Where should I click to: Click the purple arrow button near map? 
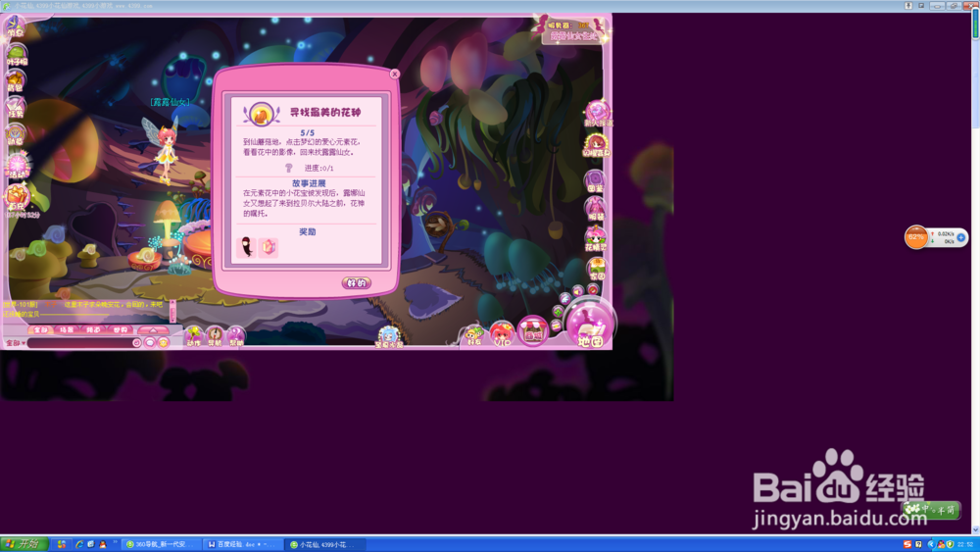tap(565, 299)
